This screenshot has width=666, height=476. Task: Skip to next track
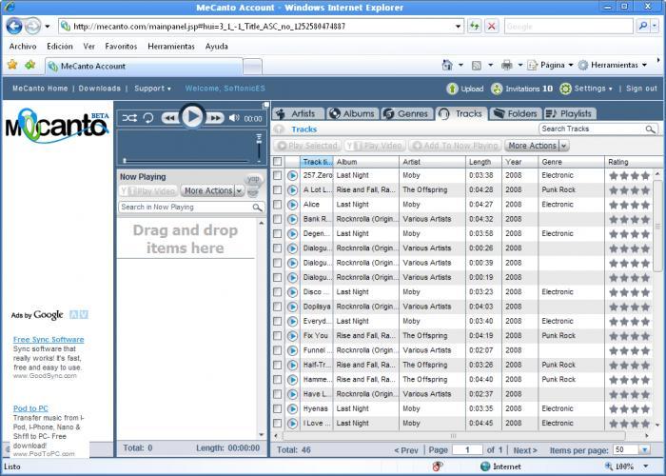(x=214, y=118)
